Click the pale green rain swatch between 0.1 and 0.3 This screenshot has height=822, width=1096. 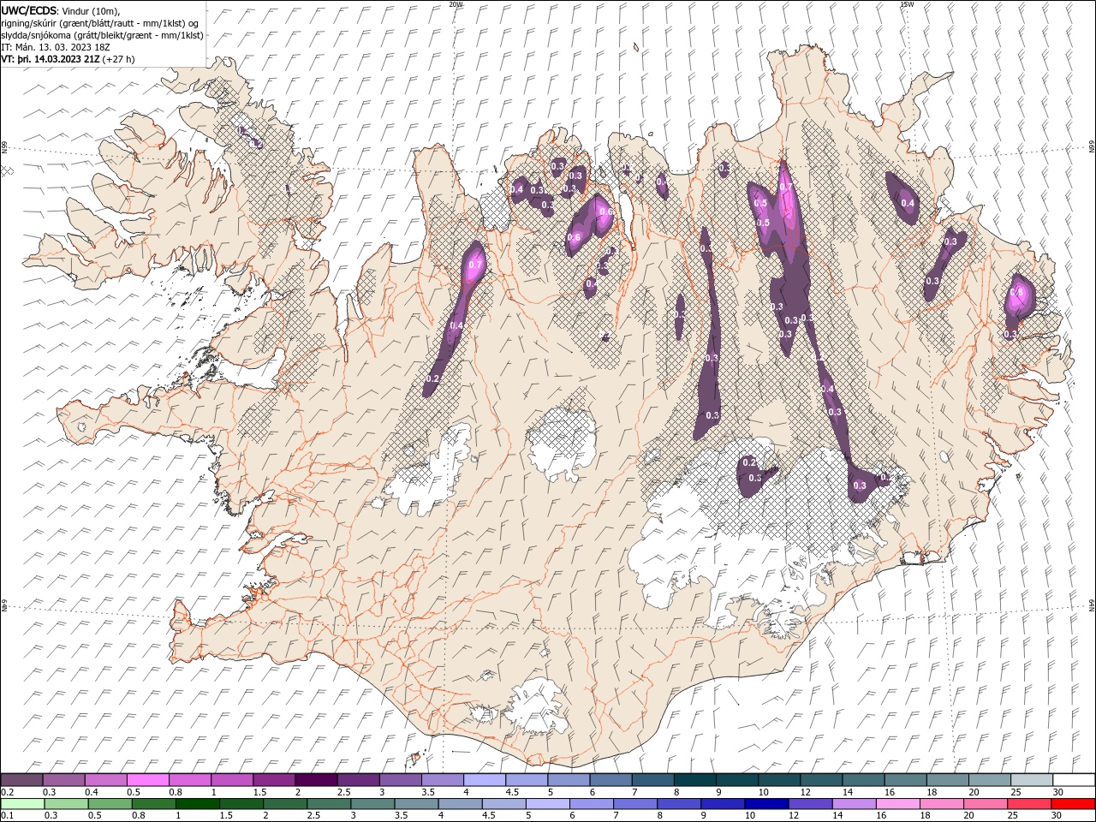click(23, 804)
